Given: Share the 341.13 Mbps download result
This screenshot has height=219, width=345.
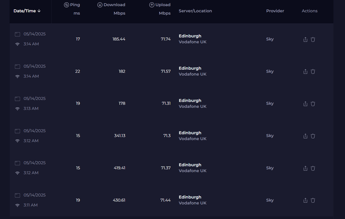Looking at the screenshot, I should click(305, 136).
